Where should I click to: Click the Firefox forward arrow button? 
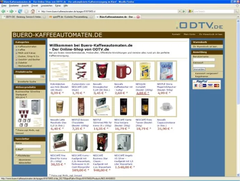point(11,11)
